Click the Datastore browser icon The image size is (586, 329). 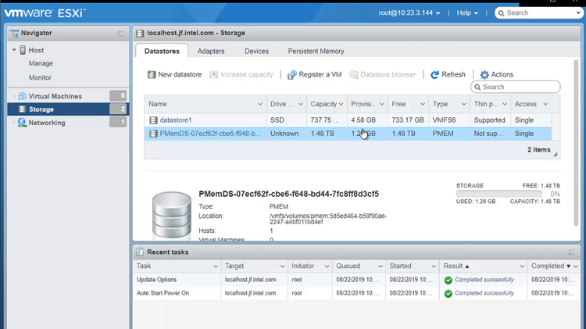[353, 75]
